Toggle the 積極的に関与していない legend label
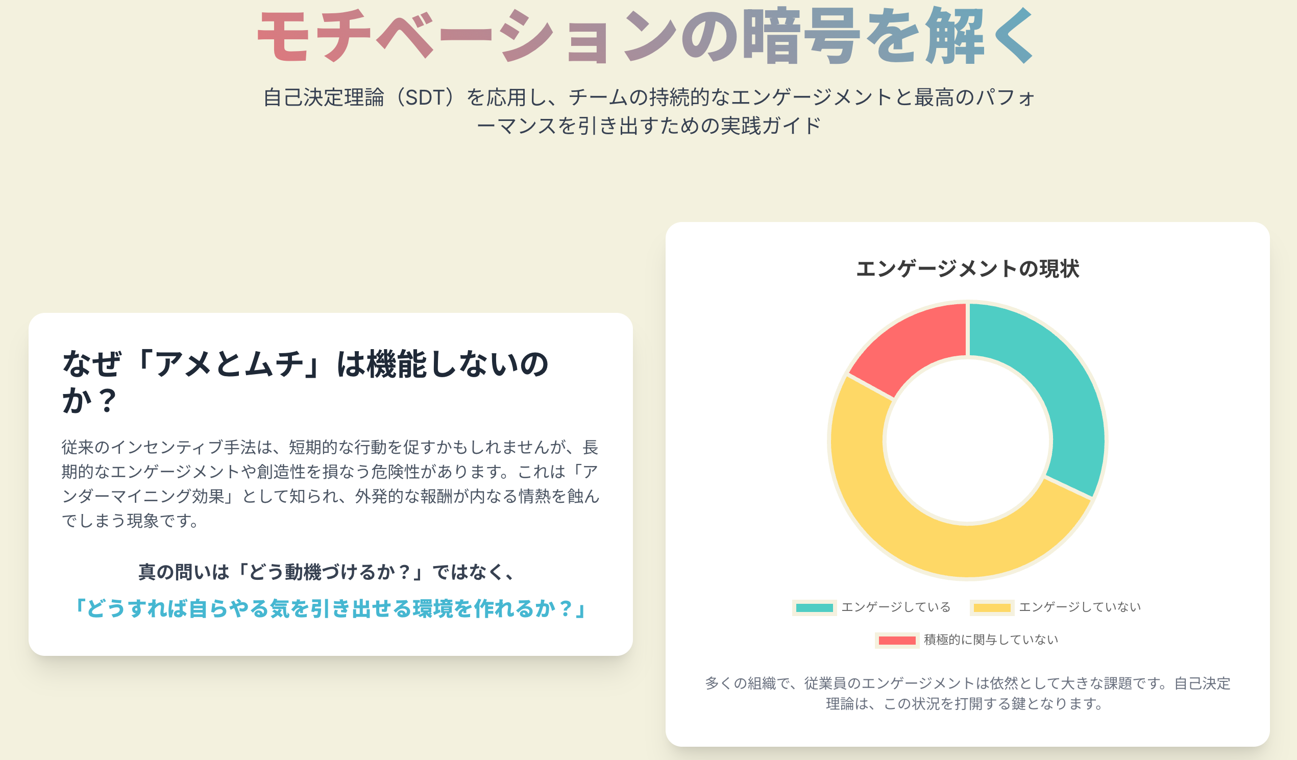Image resolution: width=1297 pixels, height=760 pixels. tap(991, 640)
